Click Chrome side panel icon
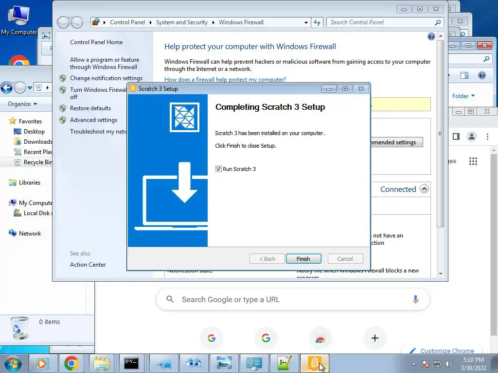Viewport: 498px width, 373px height. pyautogui.click(x=456, y=136)
